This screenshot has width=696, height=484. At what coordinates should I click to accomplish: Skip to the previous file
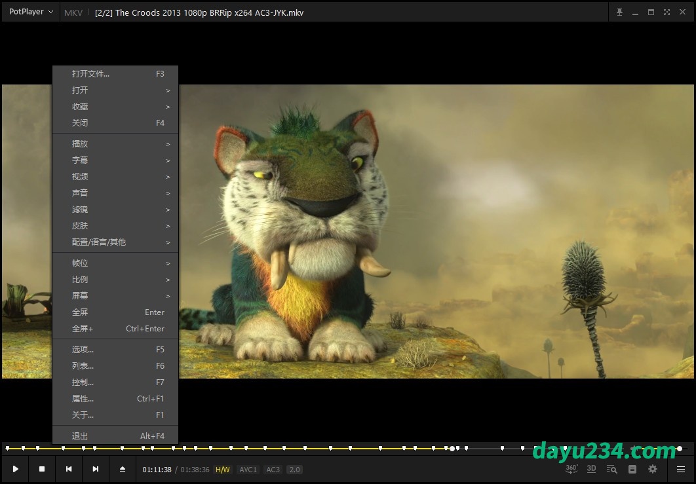pyautogui.click(x=69, y=469)
